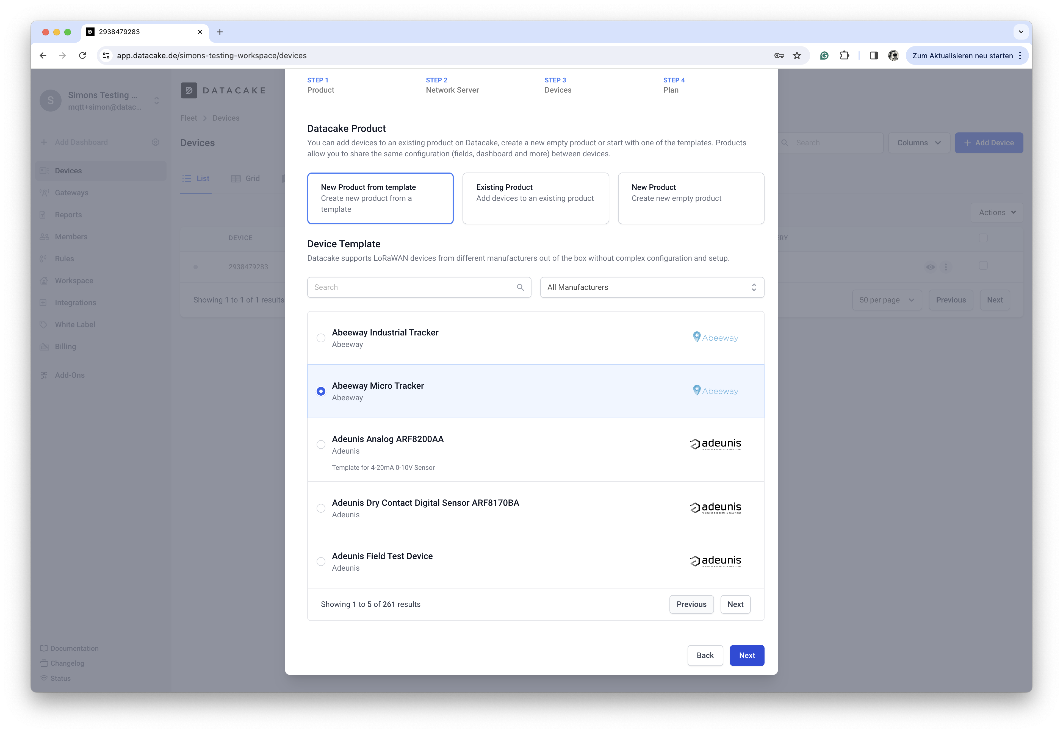Image resolution: width=1063 pixels, height=733 pixels.
Task: Open the browser extensions puzzle icon
Action: tap(844, 55)
